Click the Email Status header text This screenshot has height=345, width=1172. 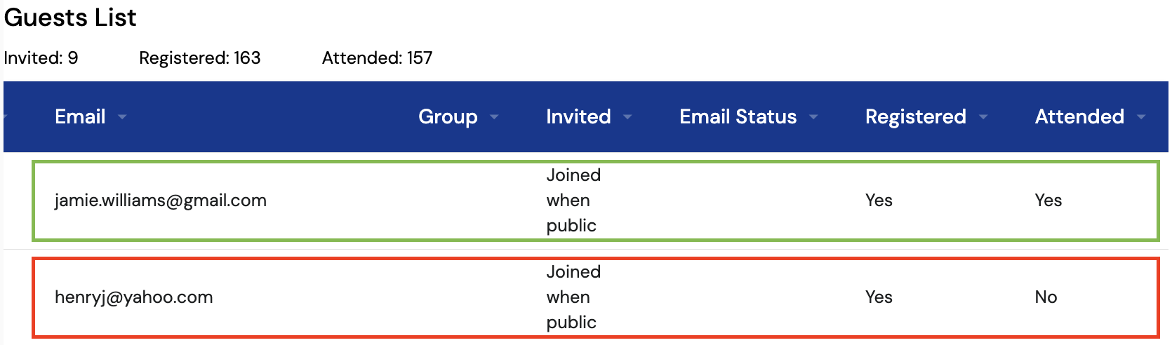point(738,116)
